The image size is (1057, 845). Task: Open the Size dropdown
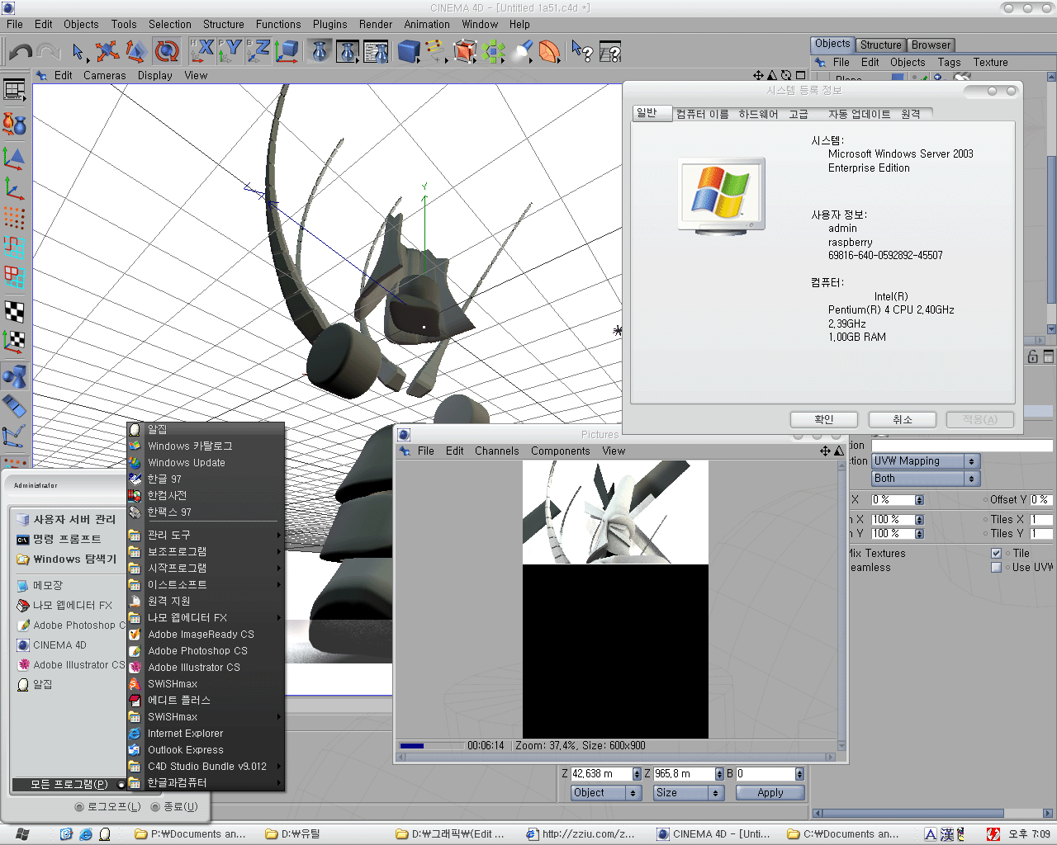[689, 792]
